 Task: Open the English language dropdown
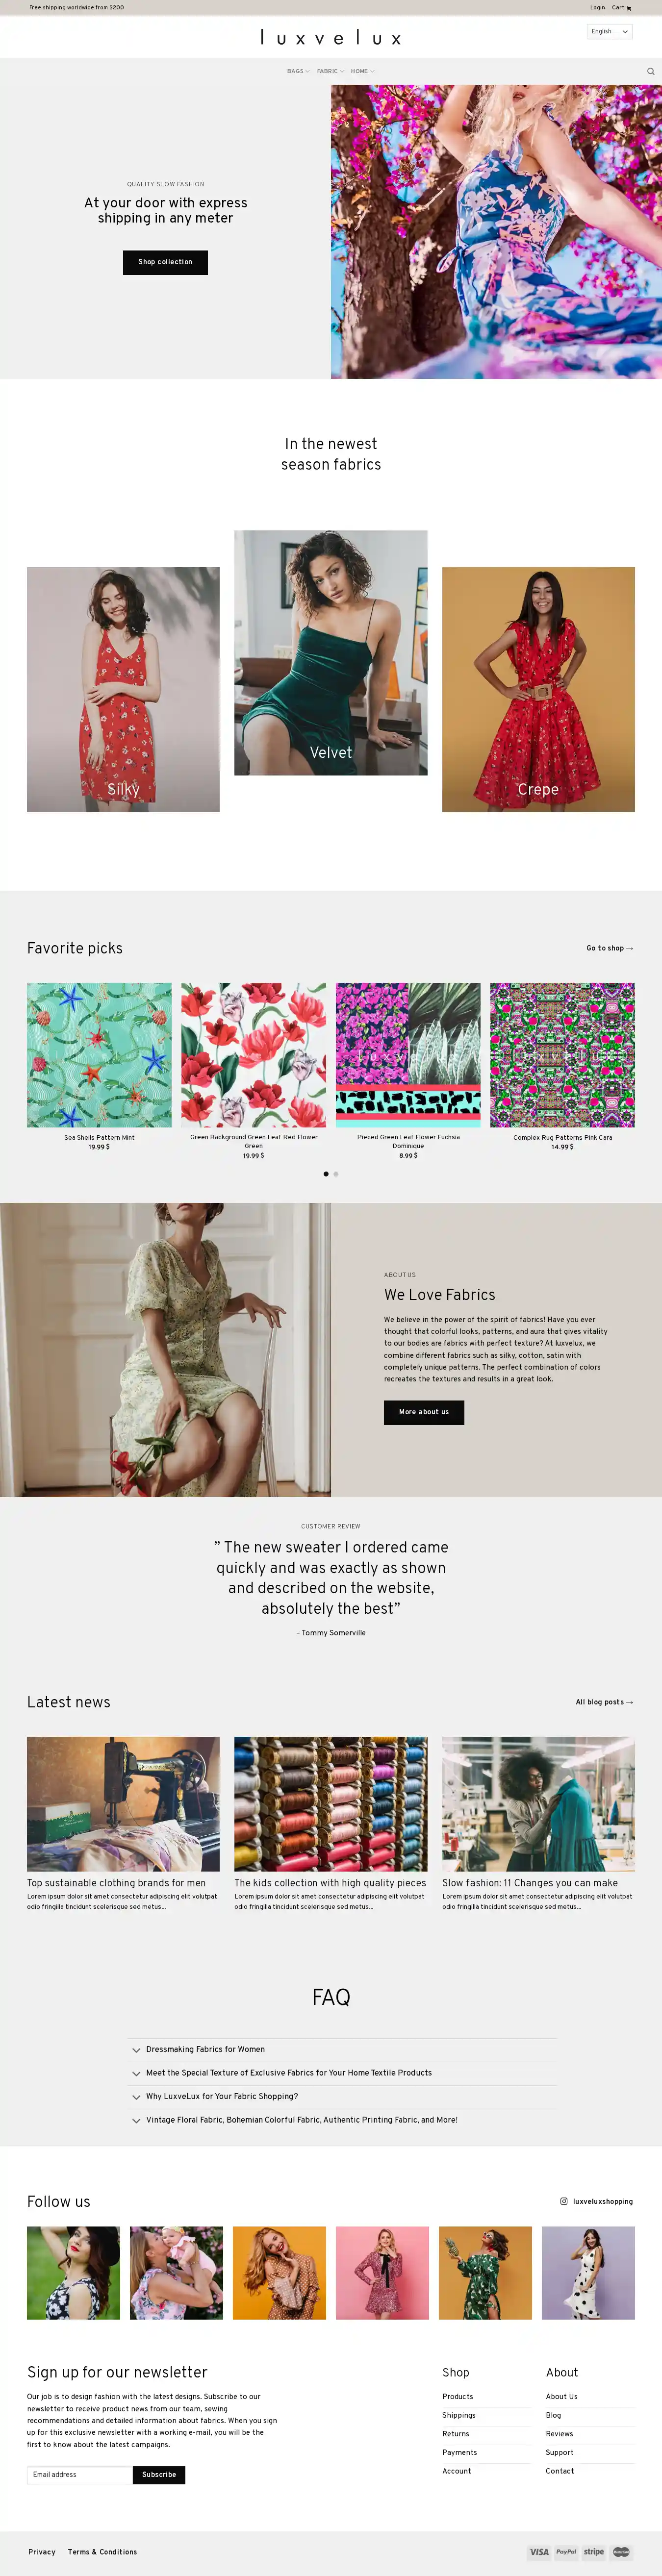[x=609, y=32]
